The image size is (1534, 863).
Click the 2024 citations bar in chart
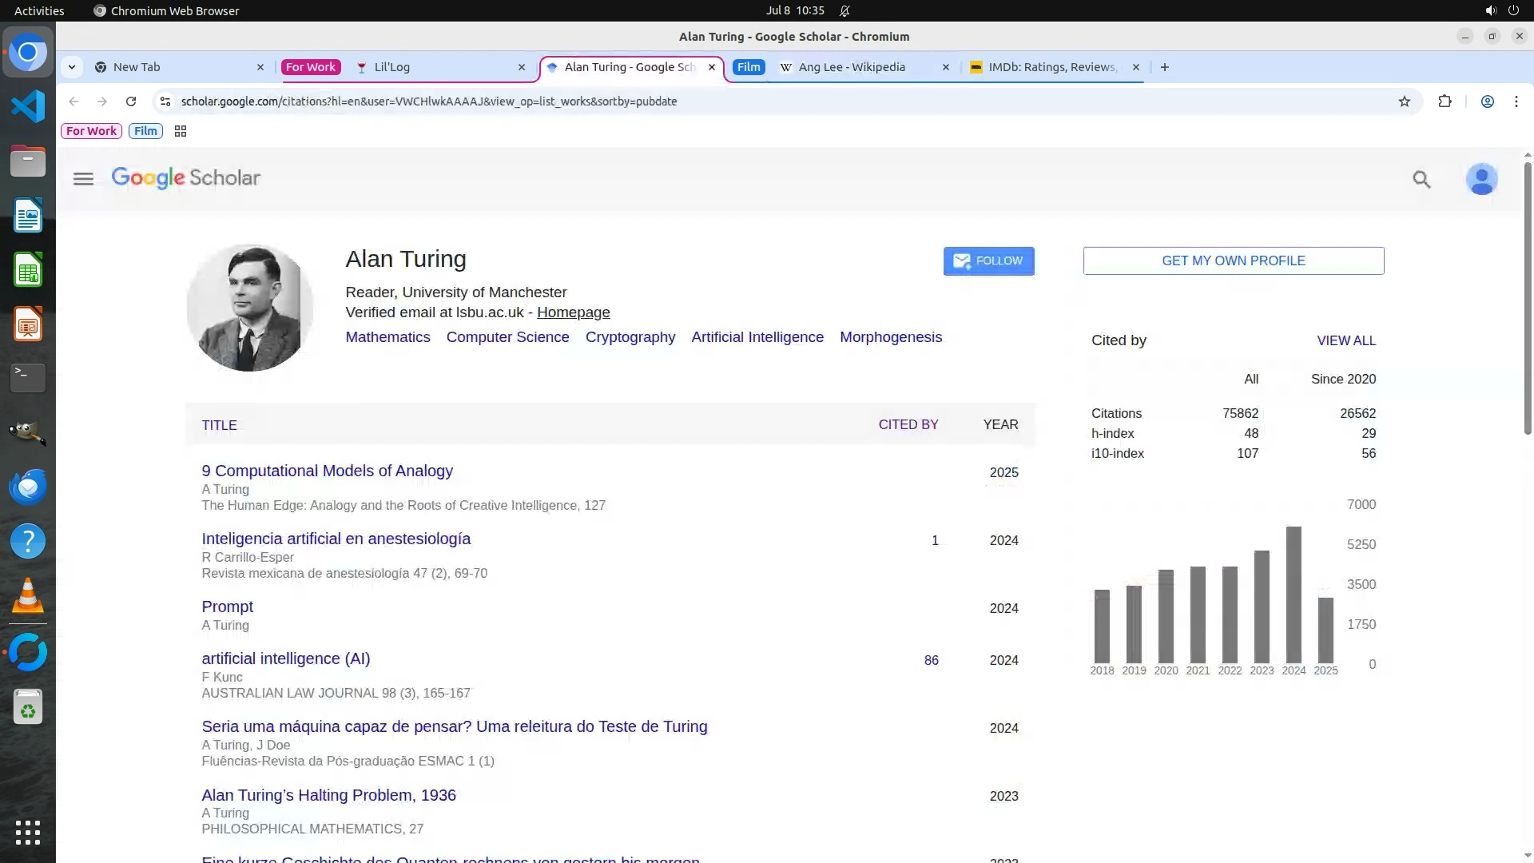pyautogui.click(x=1294, y=594)
